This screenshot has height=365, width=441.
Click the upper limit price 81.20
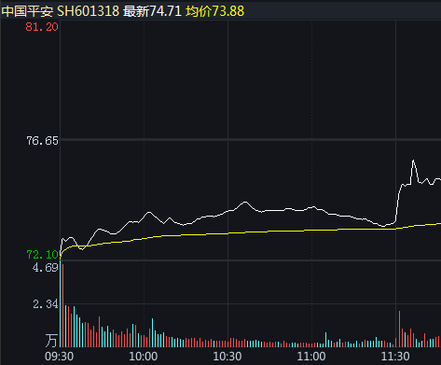click(x=42, y=27)
